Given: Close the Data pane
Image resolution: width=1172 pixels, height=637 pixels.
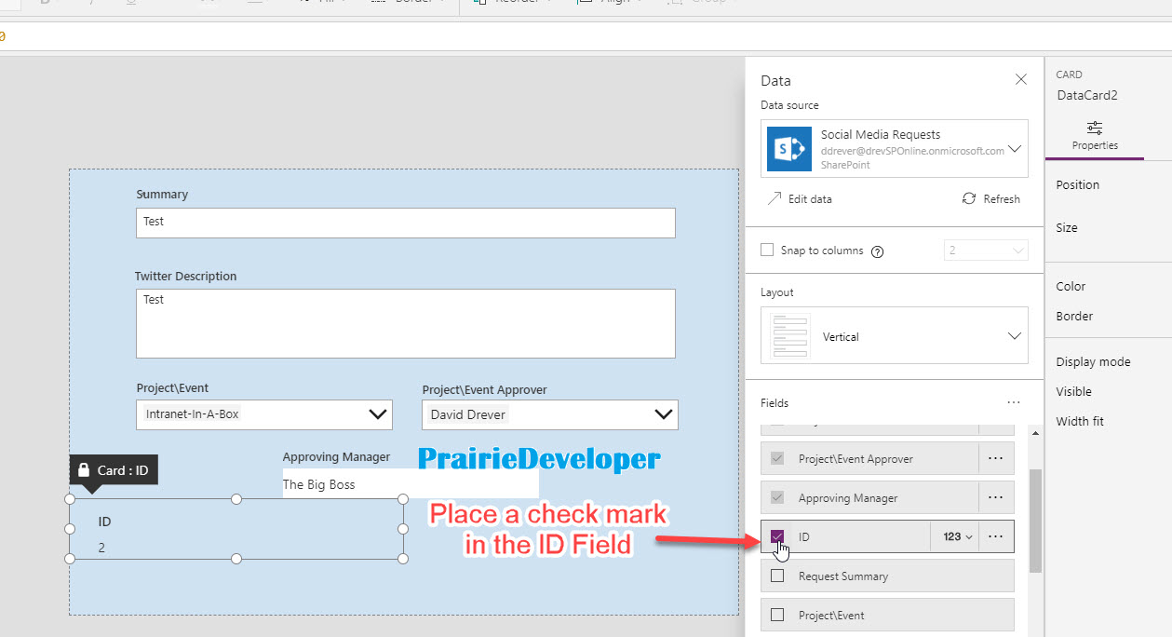Looking at the screenshot, I should [1021, 80].
